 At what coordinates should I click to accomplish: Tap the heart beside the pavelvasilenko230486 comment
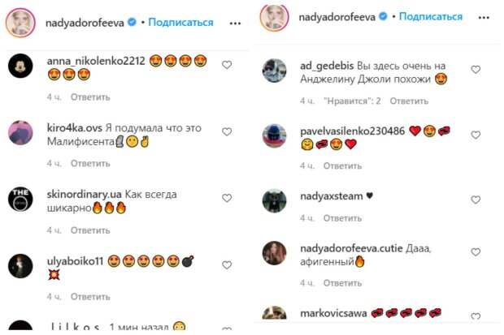point(476,135)
